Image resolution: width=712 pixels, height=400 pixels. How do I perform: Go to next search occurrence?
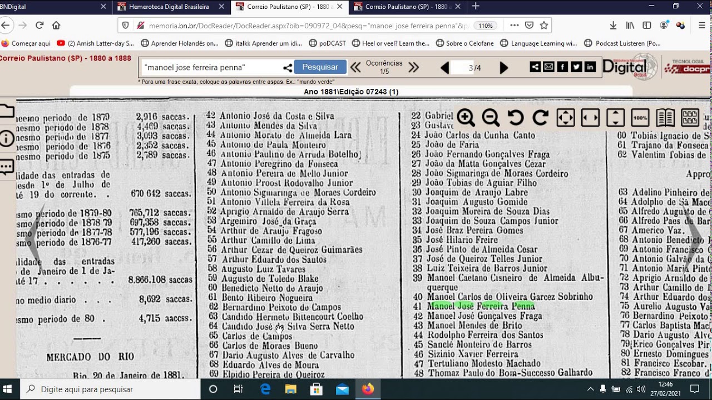coord(413,68)
